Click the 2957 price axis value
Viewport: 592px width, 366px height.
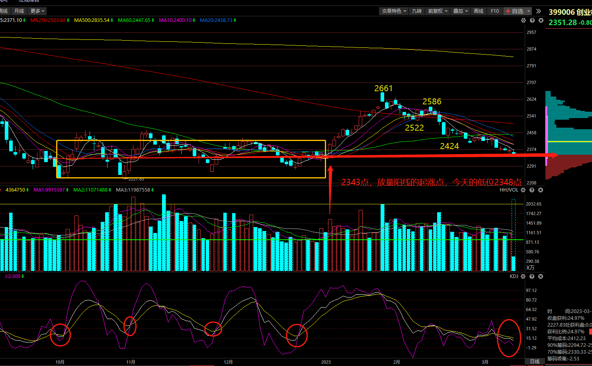tap(531, 32)
